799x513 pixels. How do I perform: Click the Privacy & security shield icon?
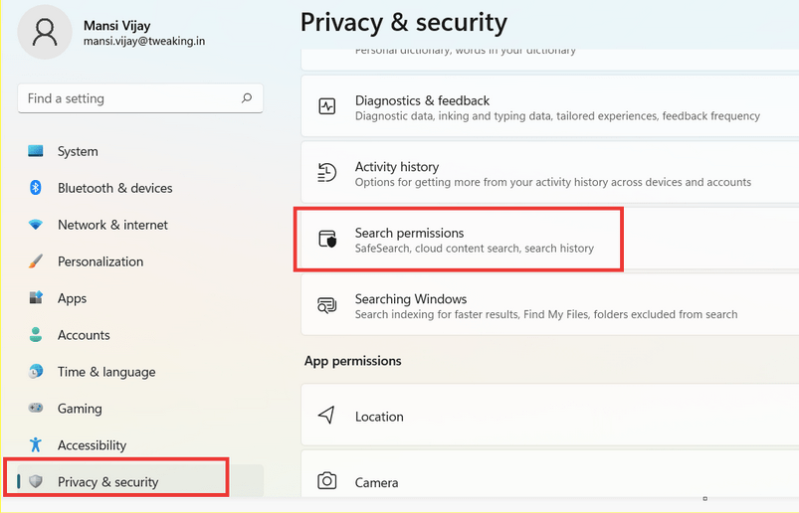pos(36,481)
